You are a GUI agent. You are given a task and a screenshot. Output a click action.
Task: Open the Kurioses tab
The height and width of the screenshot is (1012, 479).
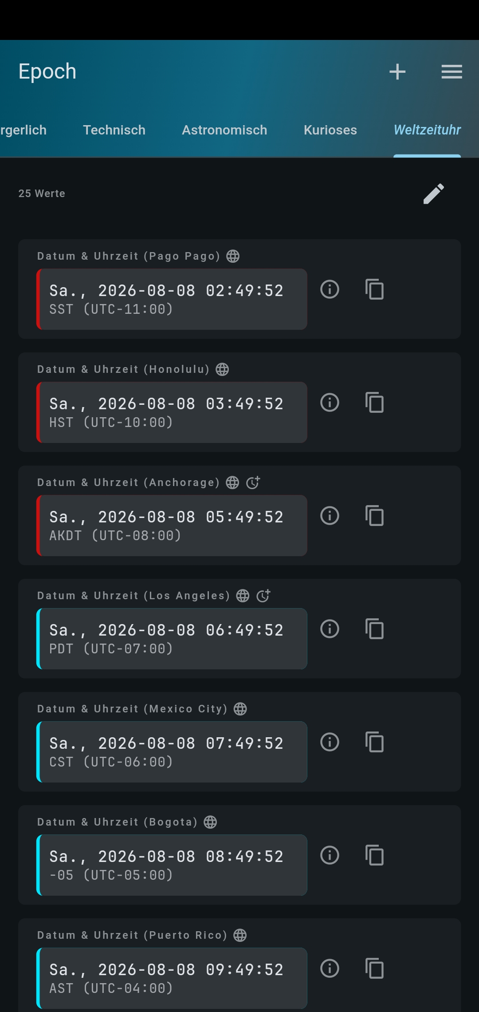click(330, 130)
